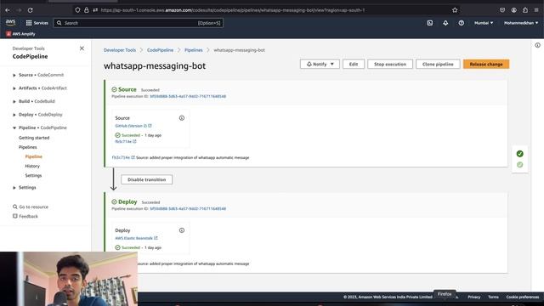The height and width of the screenshot is (306, 544).
Task: Open Terms footer link
Action: (493, 297)
